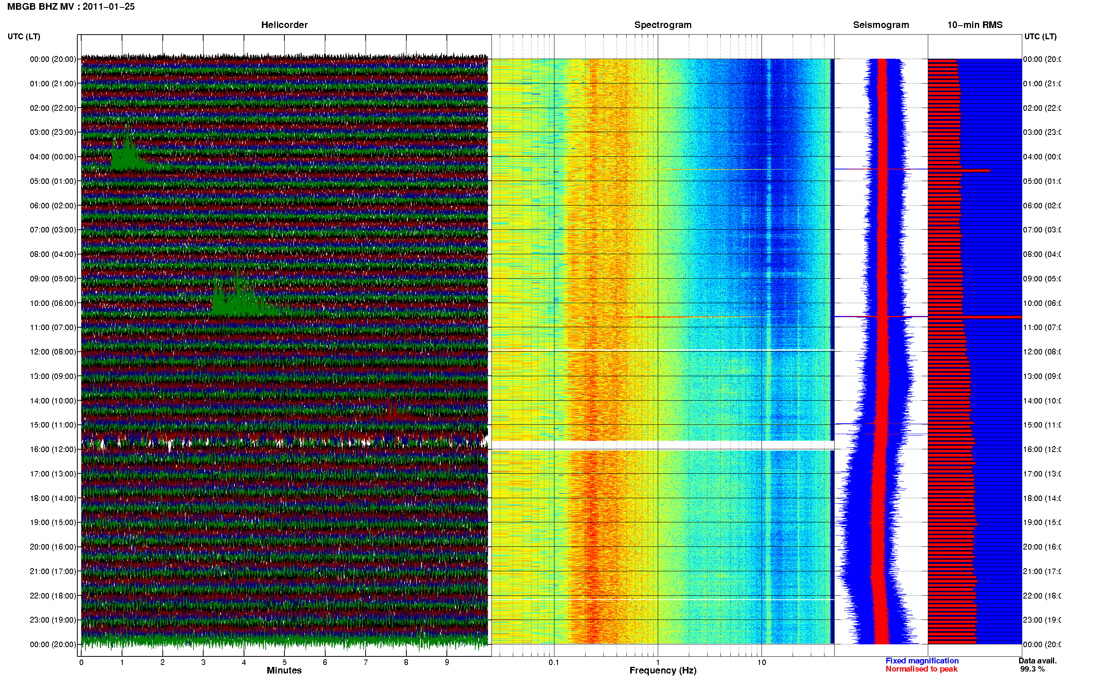
Task: Click the red 'Normalised to peak' legend text
Action: click(921, 669)
